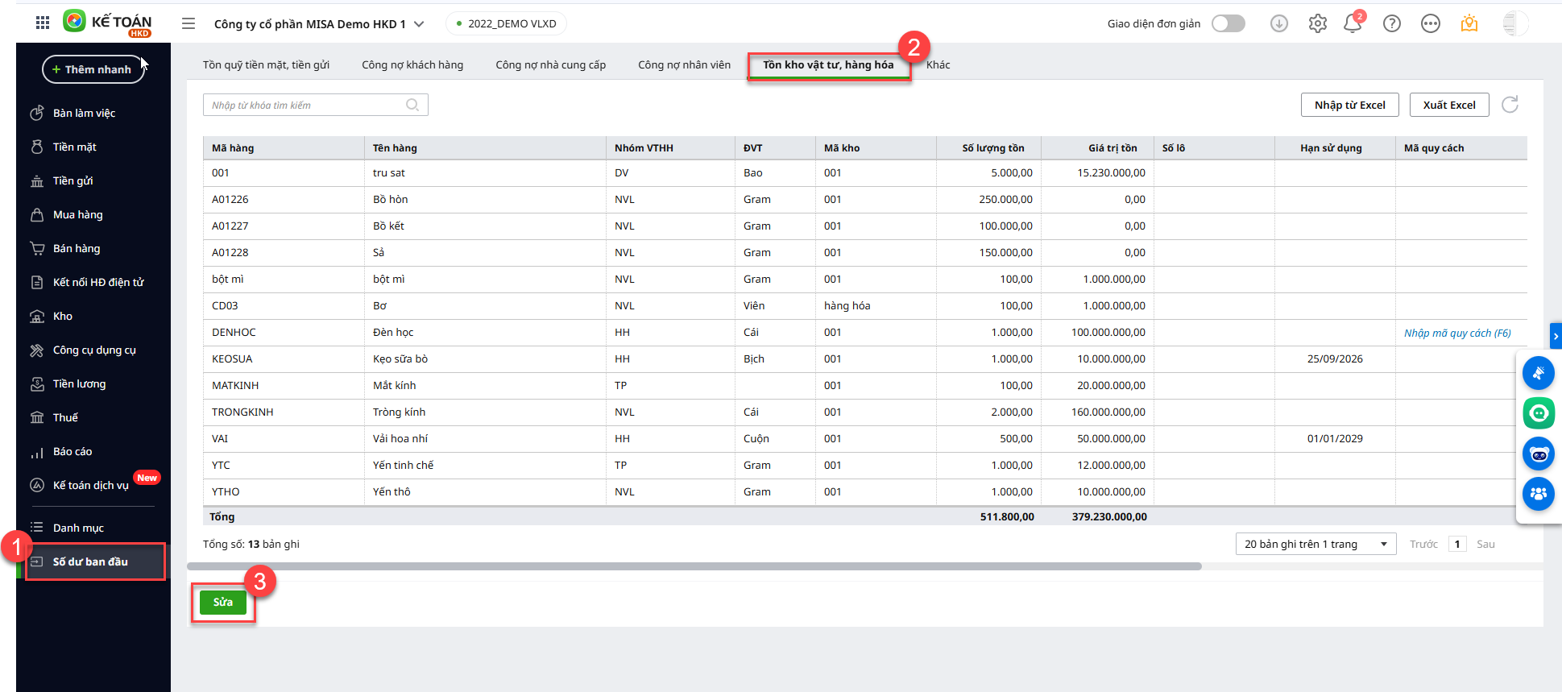Open the chatbot assistant floating icon
1562x692 pixels.
(1539, 454)
